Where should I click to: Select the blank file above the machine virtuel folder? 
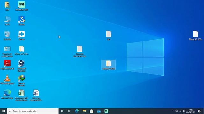[108, 35]
